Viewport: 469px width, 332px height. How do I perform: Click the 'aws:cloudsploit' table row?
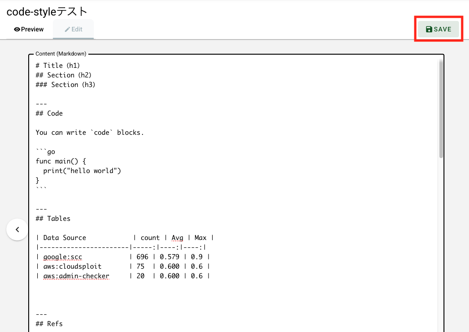pyautogui.click(x=122, y=266)
